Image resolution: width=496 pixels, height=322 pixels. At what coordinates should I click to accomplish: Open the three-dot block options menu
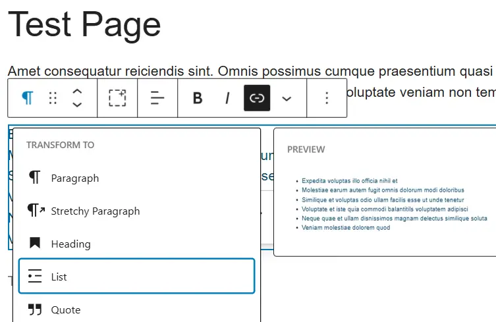[327, 98]
